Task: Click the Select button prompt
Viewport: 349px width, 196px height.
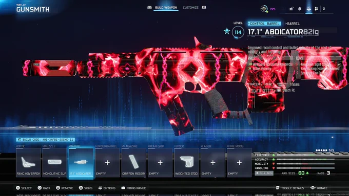Action: 24,188
